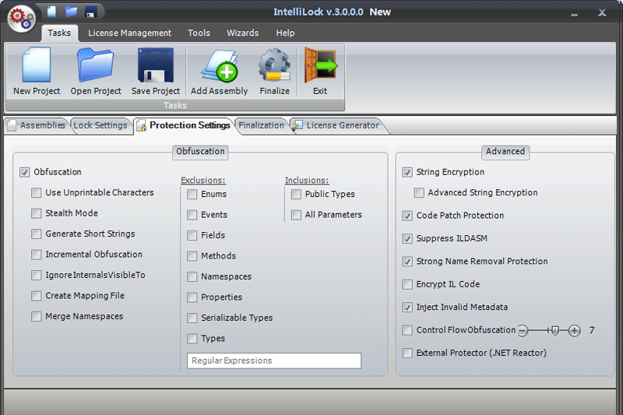Uncheck Code Patch Protection
The height and width of the screenshot is (415, 623).
coord(407,216)
